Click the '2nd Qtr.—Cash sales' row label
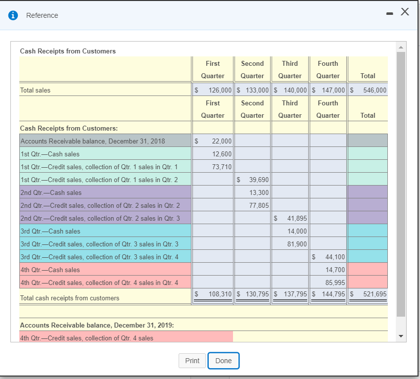 pos(51,192)
